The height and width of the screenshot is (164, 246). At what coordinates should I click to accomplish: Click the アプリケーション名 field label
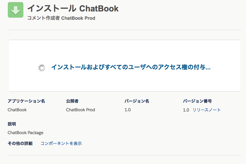click(26, 101)
